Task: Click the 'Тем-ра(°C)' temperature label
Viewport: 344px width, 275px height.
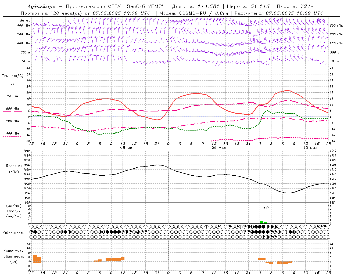Action: (13, 76)
